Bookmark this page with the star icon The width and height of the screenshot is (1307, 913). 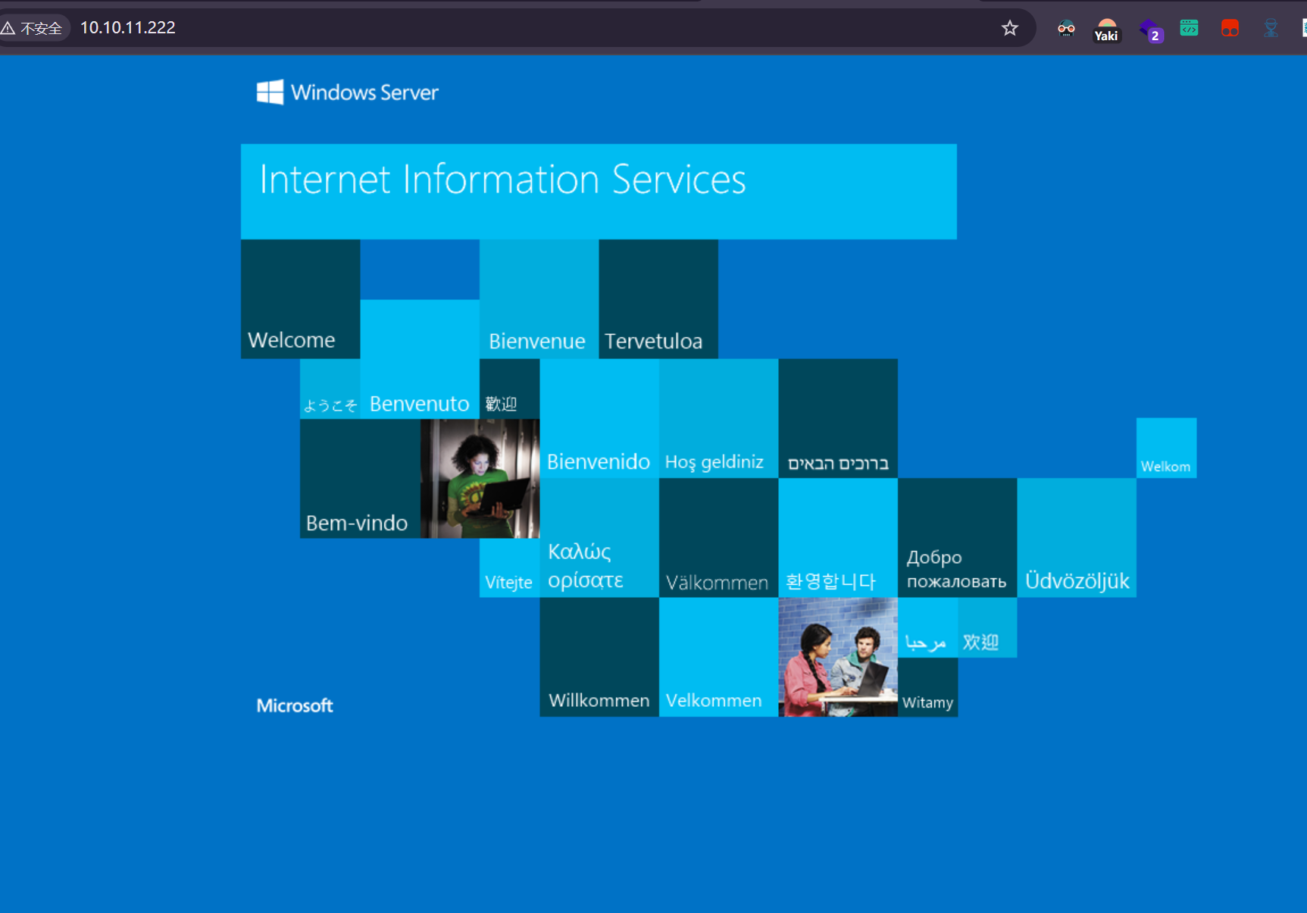pyautogui.click(x=1009, y=29)
